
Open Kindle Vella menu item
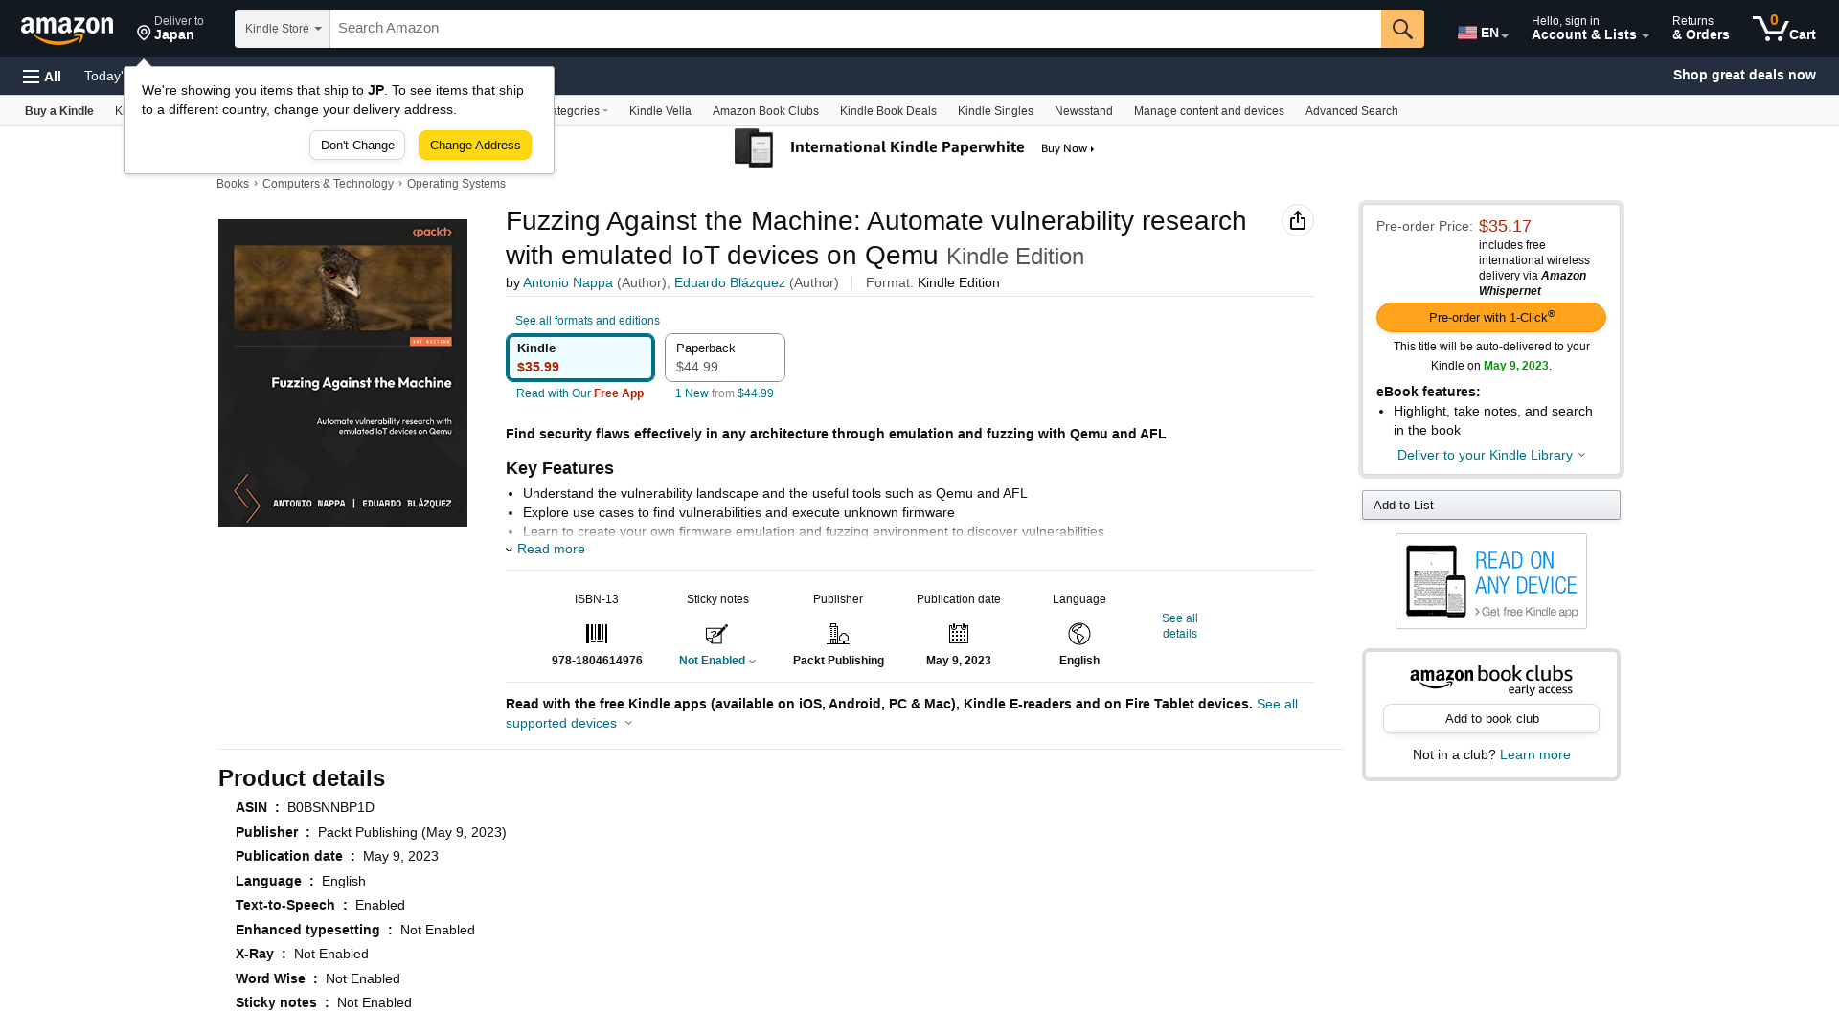(x=660, y=111)
